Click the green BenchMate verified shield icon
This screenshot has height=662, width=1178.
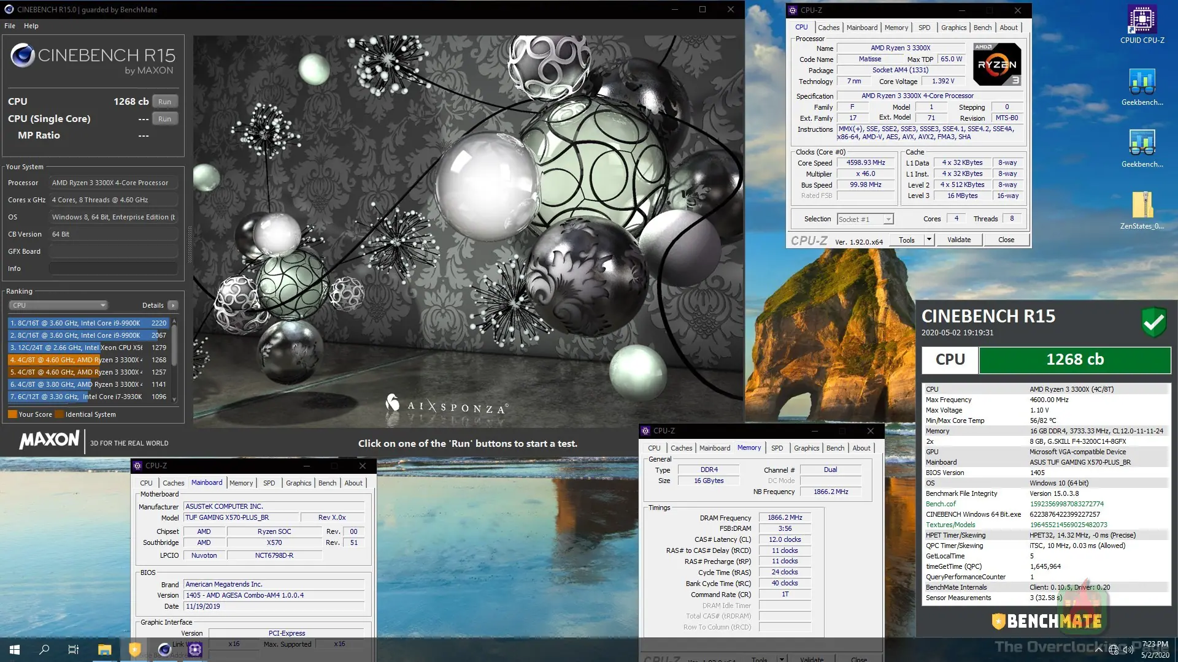(1153, 322)
